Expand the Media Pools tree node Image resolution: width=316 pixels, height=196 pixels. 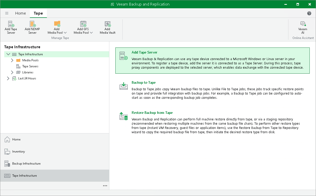tap(12, 60)
